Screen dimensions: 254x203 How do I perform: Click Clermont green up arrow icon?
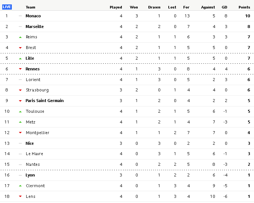20,186
